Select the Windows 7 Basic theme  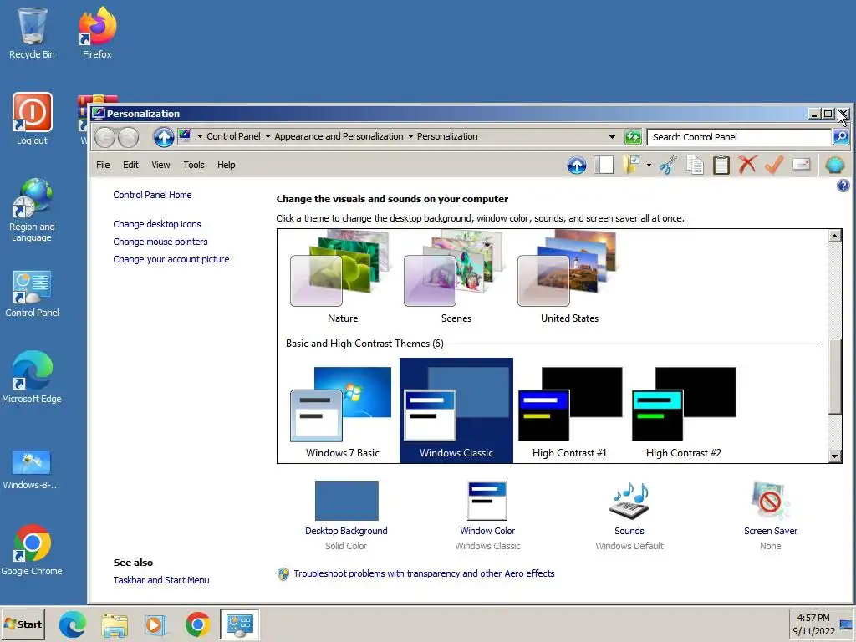pos(342,410)
